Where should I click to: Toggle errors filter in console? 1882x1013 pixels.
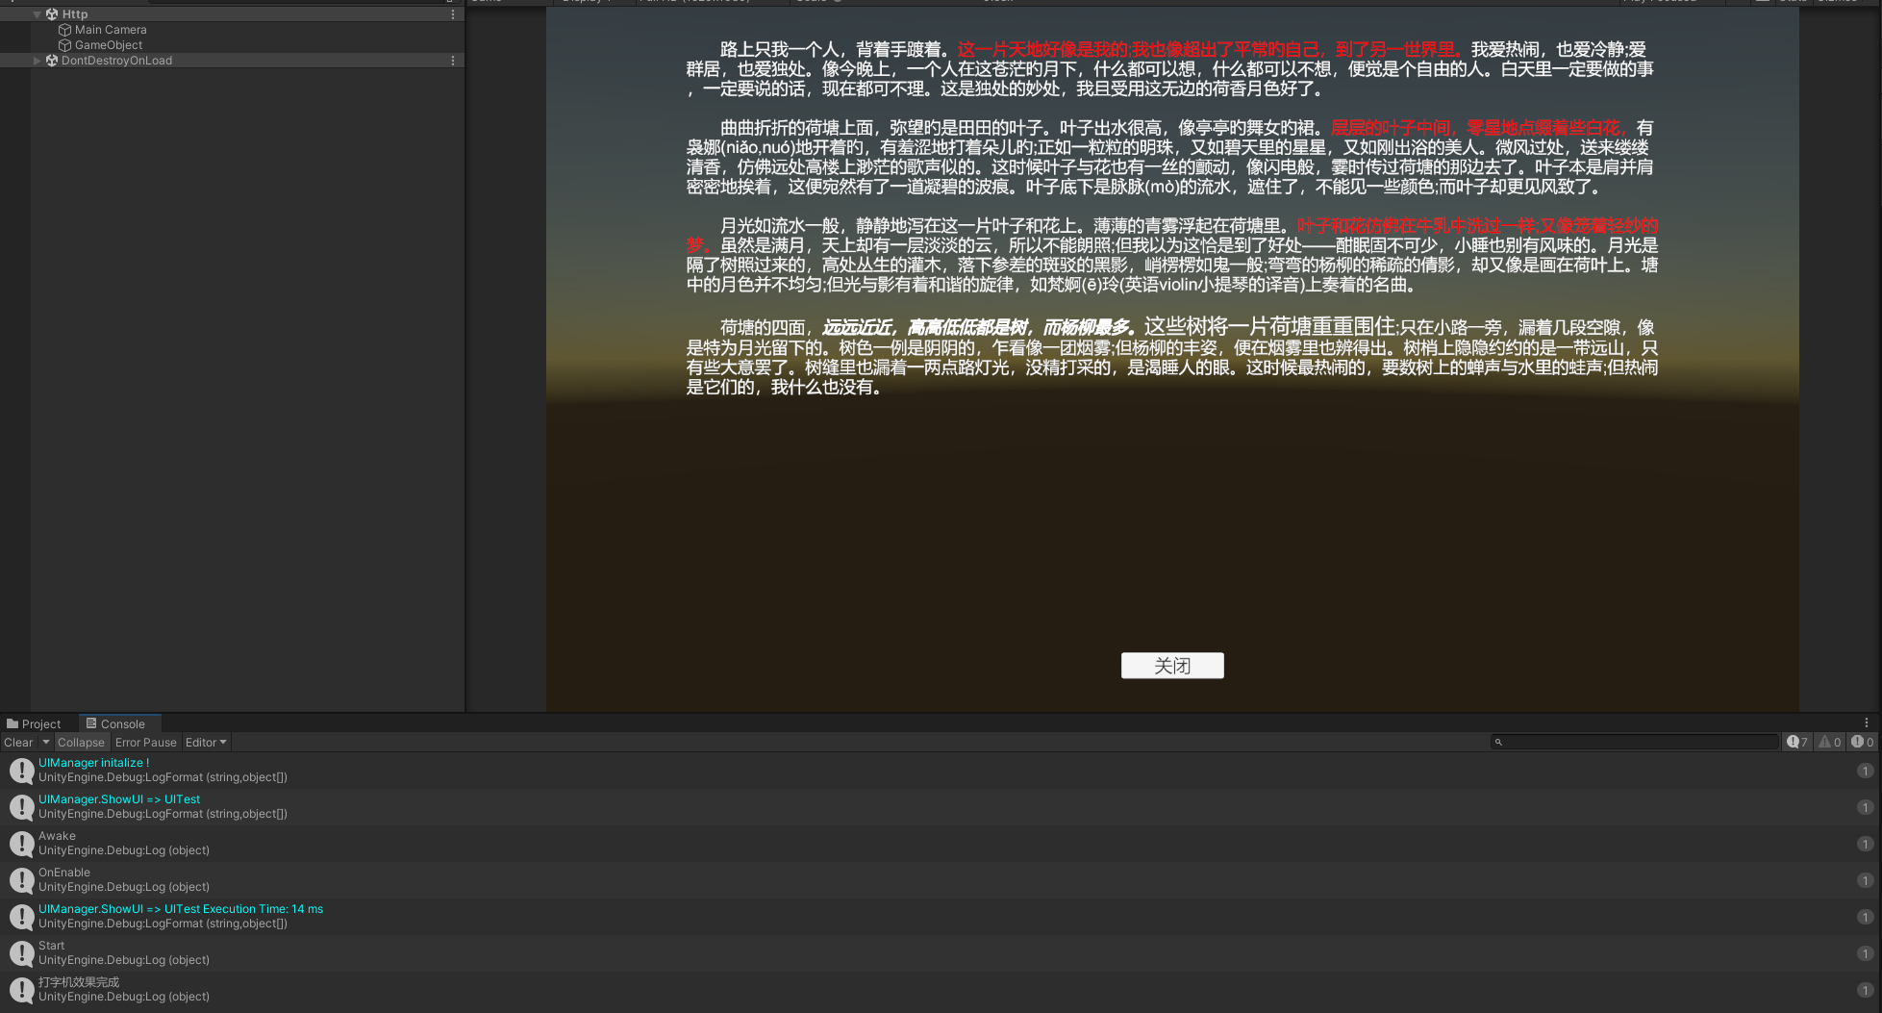[x=1863, y=743]
